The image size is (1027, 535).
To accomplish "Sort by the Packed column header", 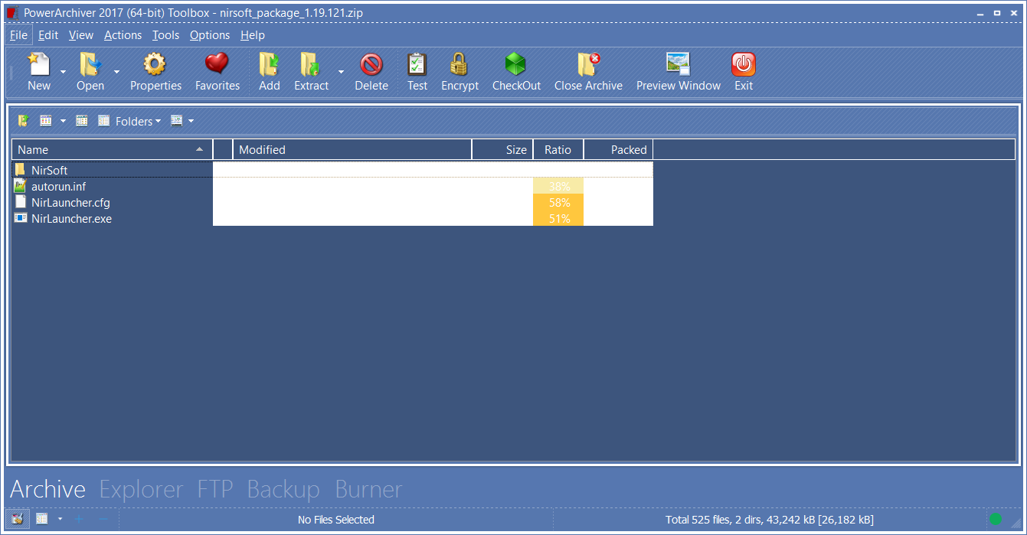I will pos(618,150).
